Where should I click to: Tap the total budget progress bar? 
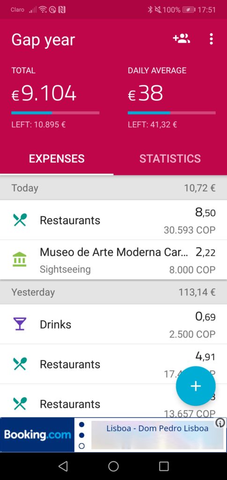click(x=55, y=112)
